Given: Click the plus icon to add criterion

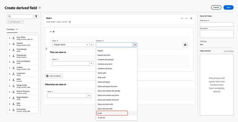Looking at the screenshot, I should point(185,45).
